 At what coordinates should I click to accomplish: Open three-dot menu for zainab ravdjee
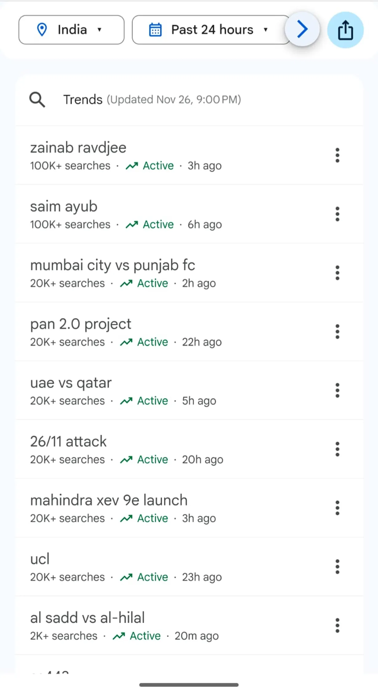coord(337,155)
